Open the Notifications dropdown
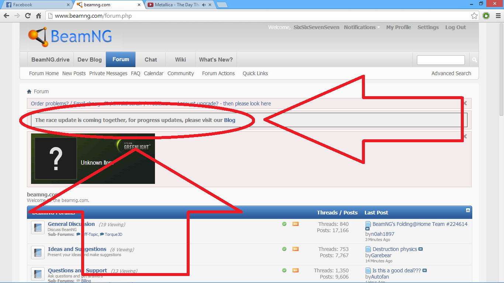Screen dimensions: 504x283 tap(362, 27)
